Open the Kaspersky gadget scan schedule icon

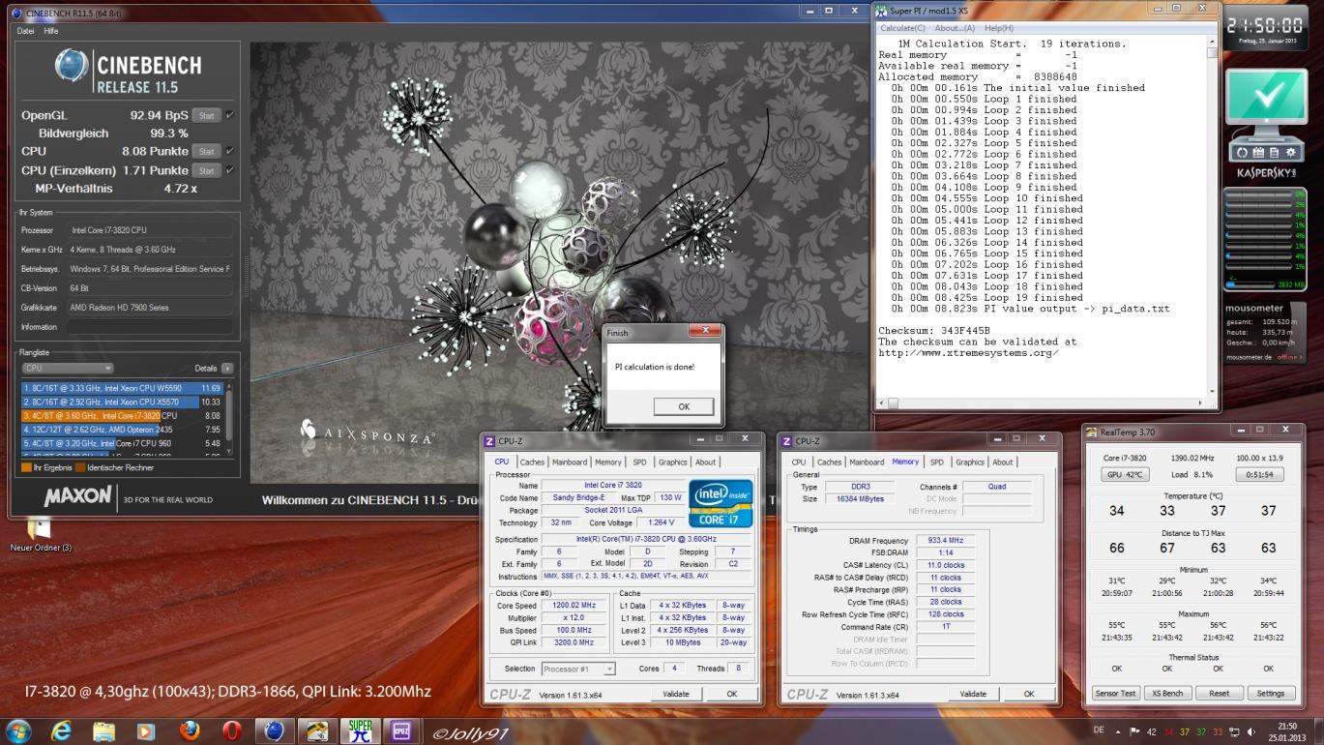tap(1260, 153)
